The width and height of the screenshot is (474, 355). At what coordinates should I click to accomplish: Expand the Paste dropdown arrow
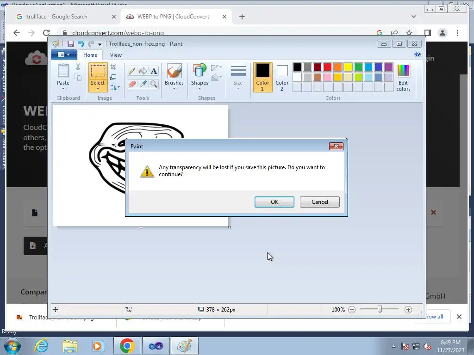(x=63, y=88)
